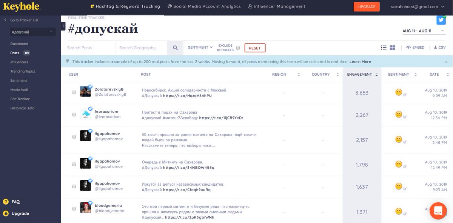Open the #допускай tracker selector

tap(33, 32)
